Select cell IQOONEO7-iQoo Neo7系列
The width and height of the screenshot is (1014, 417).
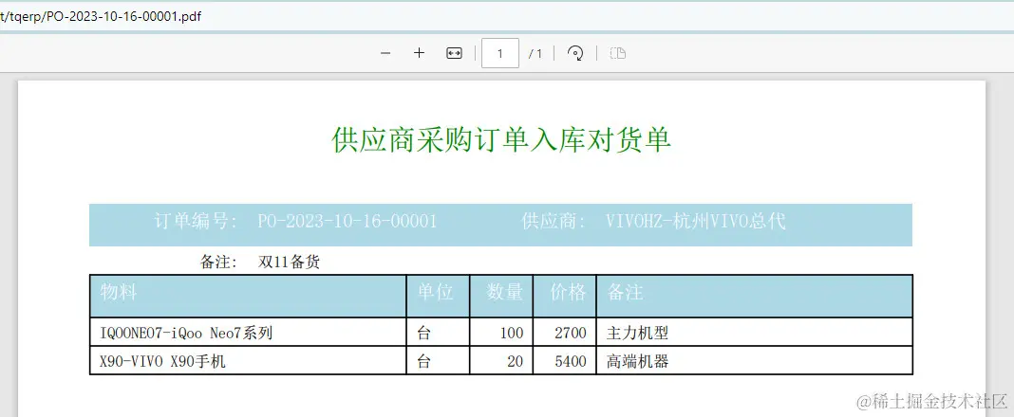coord(248,333)
